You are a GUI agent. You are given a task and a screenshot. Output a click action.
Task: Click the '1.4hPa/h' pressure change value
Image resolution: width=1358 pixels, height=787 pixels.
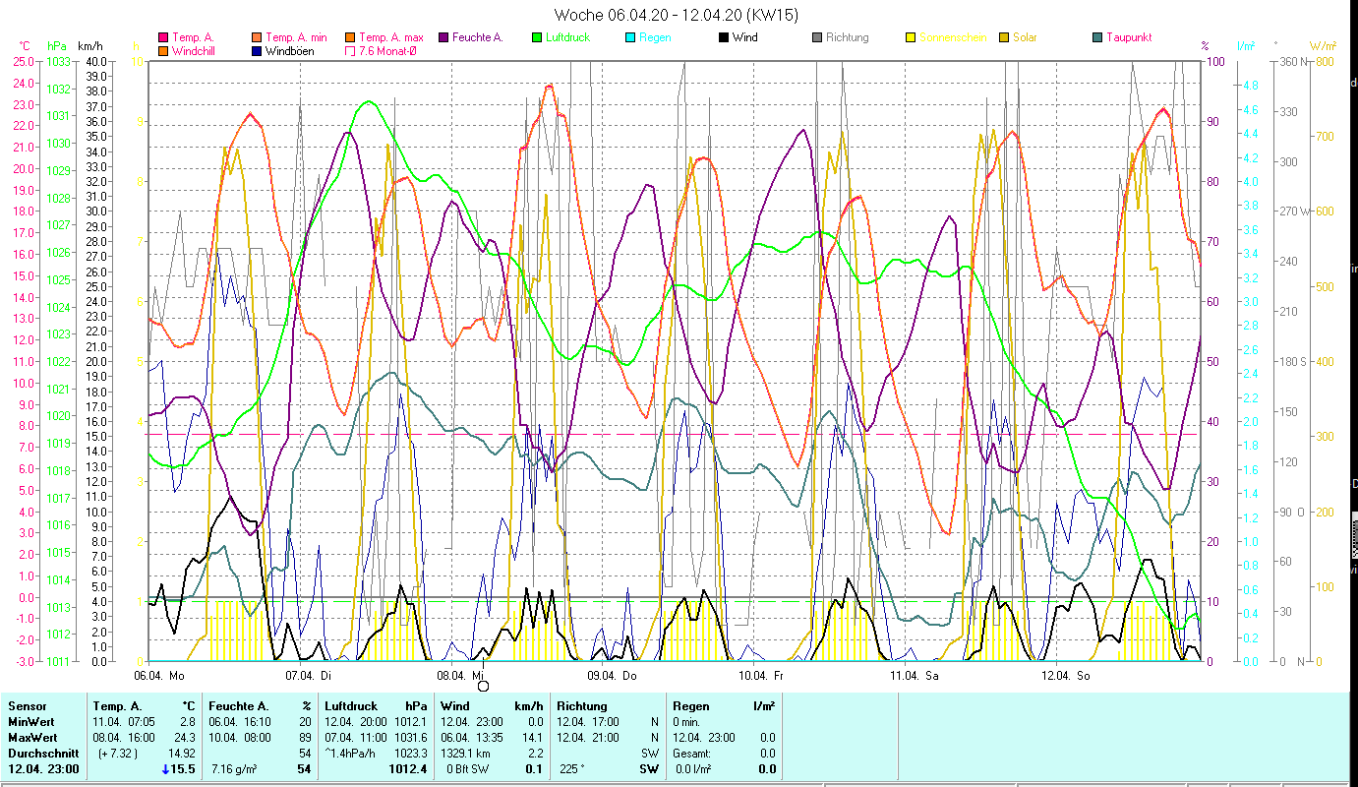353,754
